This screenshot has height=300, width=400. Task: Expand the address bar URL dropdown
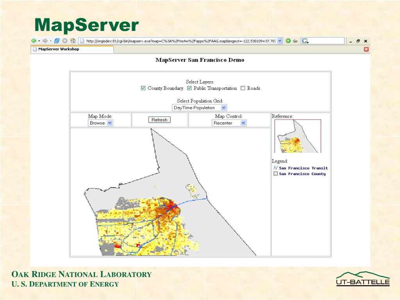(x=280, y=41)
